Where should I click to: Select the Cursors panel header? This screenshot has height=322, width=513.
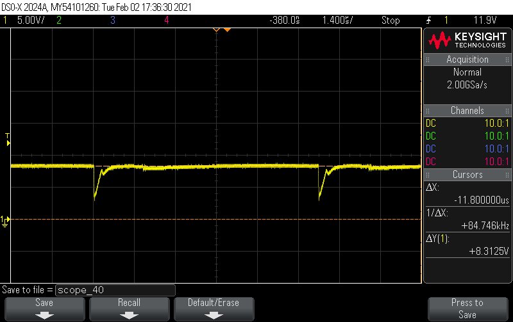467,175
